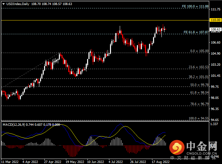Click the 11 Mar 2022 date label
The image size is (222, 164).
coord(10,162)
